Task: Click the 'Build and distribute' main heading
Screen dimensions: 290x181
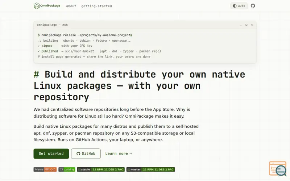Action: pos(139,86)
